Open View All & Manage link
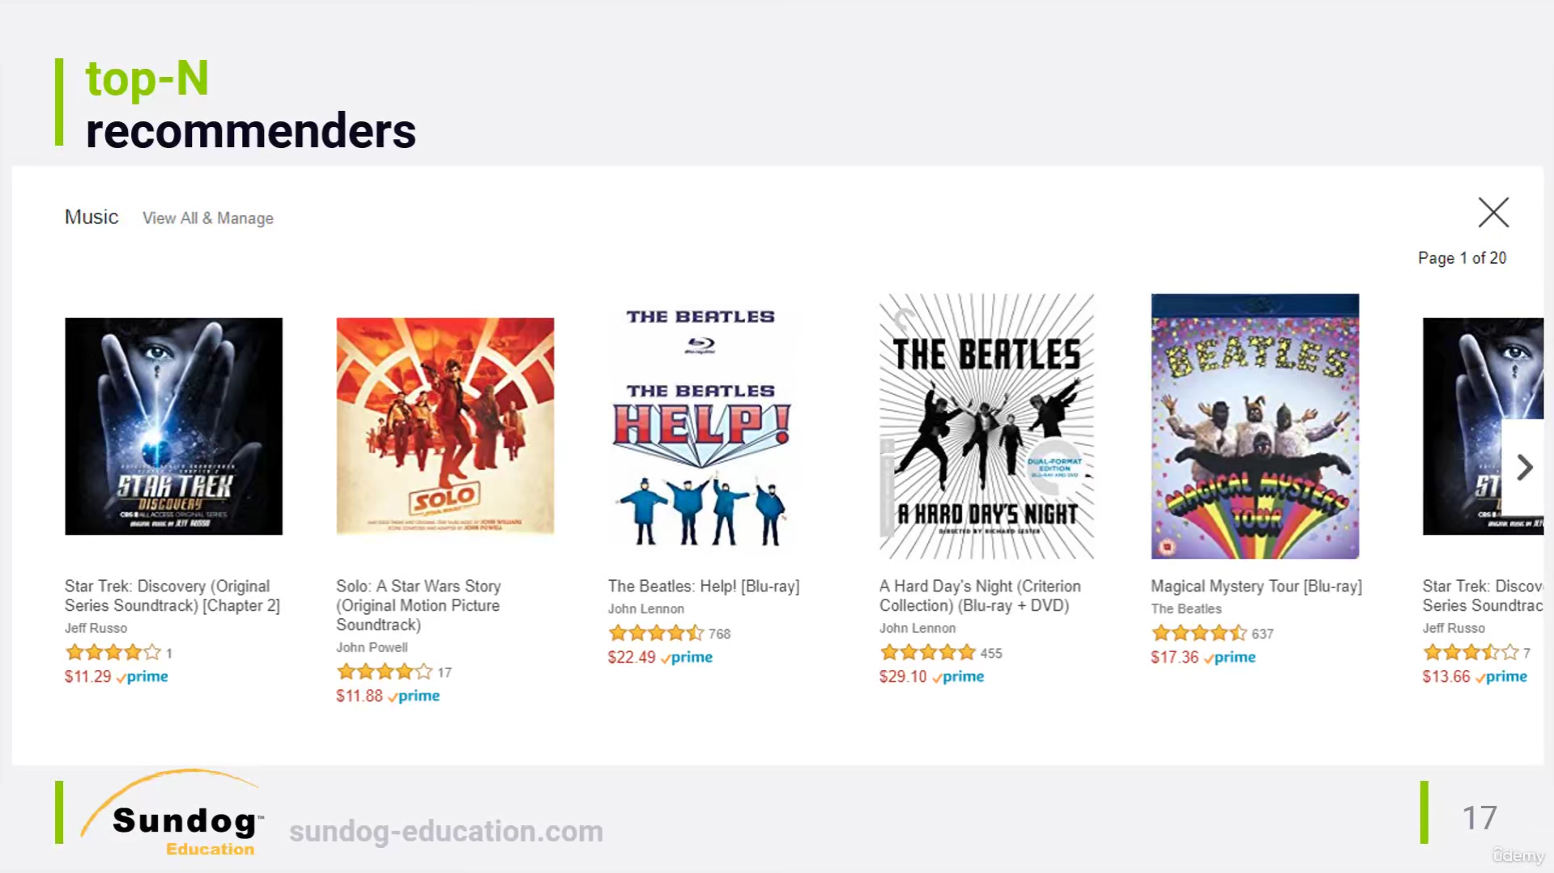The image size is (1554, 873). 208,218
